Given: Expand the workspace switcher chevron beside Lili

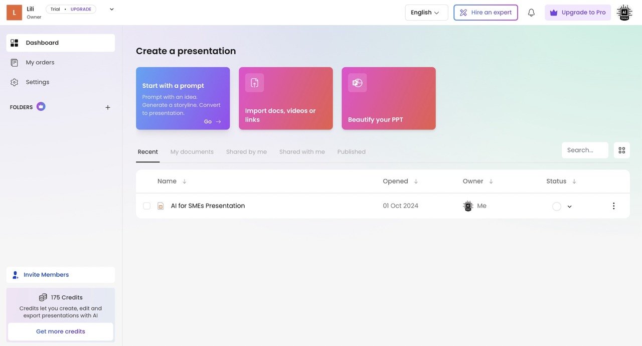Looking at the screenshot, I should tap(111, 9).
